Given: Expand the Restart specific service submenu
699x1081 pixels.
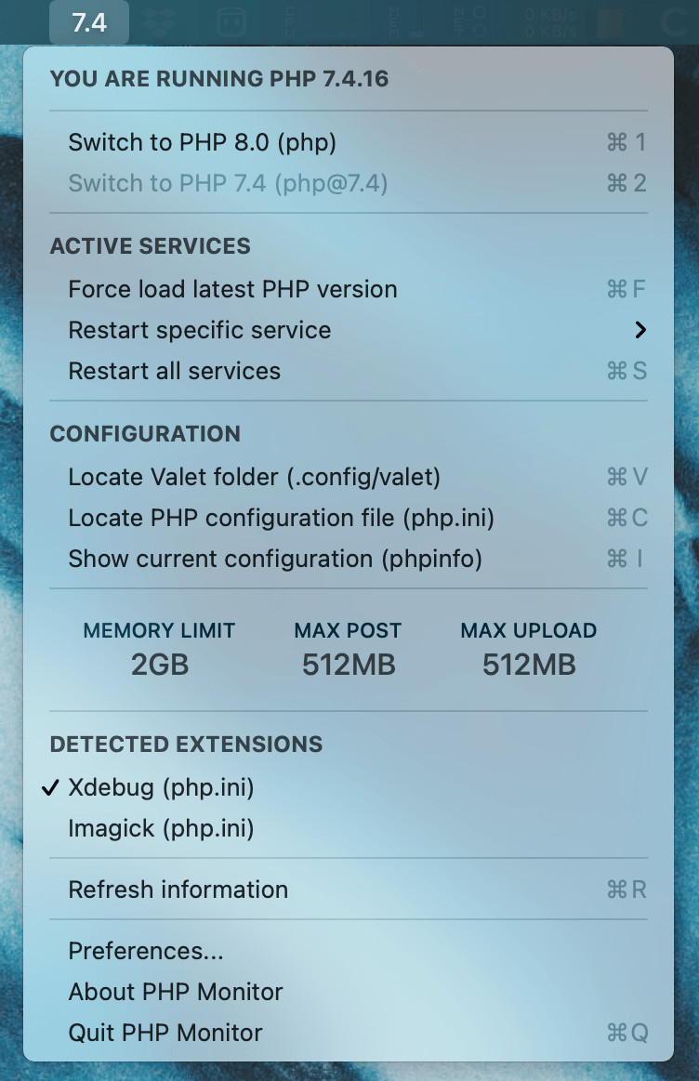Looking at the screenshot, I should [349, 330].
